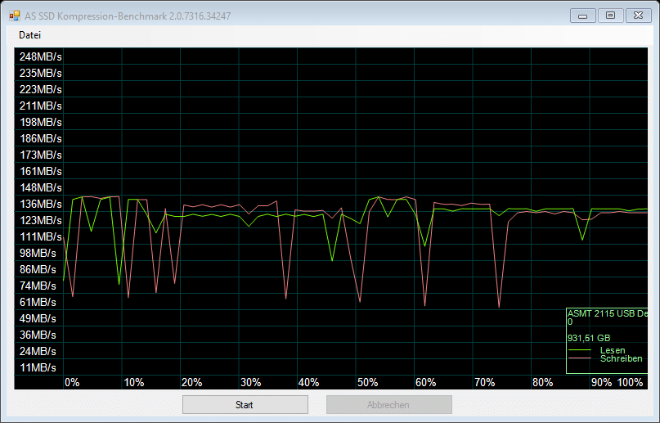Click the 100% marker on horizontal axis

pos(631,383)
